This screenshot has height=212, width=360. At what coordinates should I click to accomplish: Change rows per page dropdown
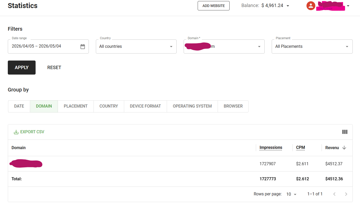click(x=291, y=194)
